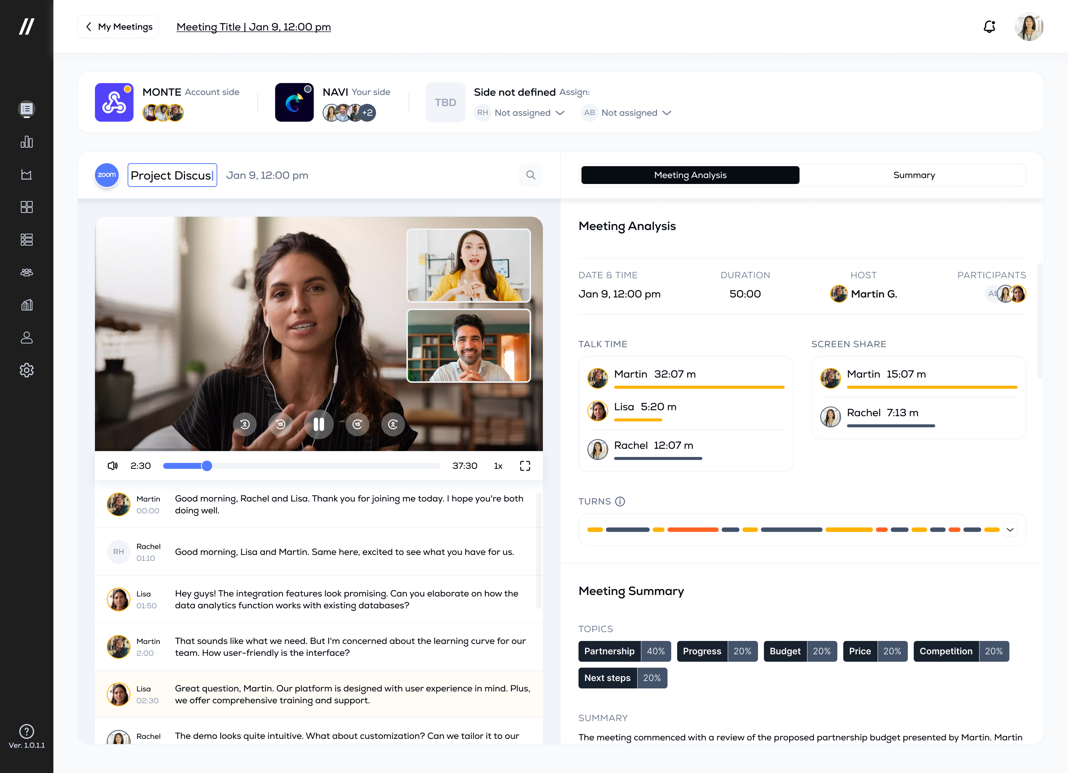Pause the video playback
Screen dimensions: 1068x773
click(319, 424)
